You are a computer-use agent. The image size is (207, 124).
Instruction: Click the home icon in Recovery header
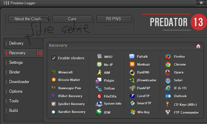point(198,46)
